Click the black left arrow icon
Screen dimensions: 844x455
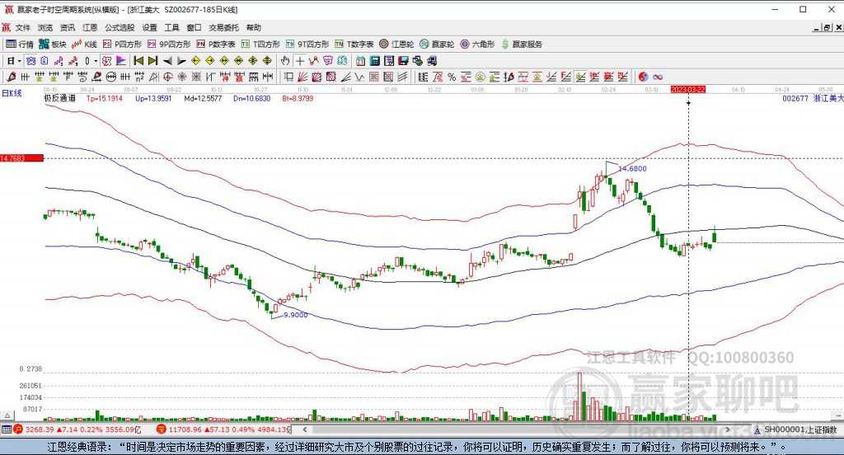pyautogui.click(x=167, y=61)
